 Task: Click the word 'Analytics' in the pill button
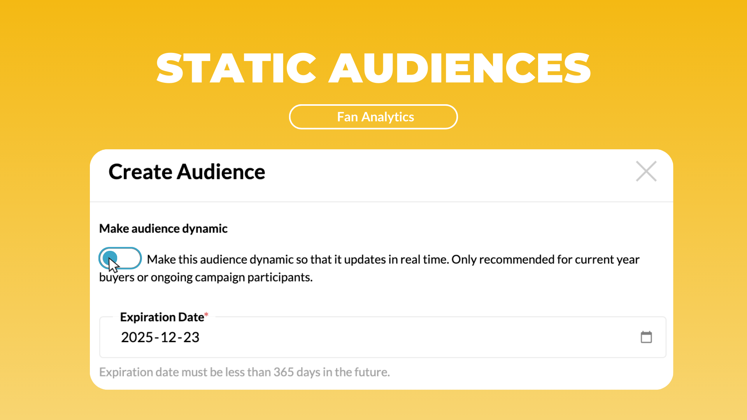coord(388,117)
